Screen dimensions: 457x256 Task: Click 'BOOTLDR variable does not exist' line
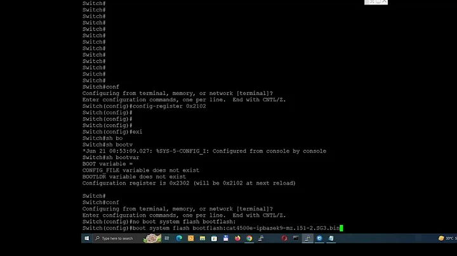(134, 177)
